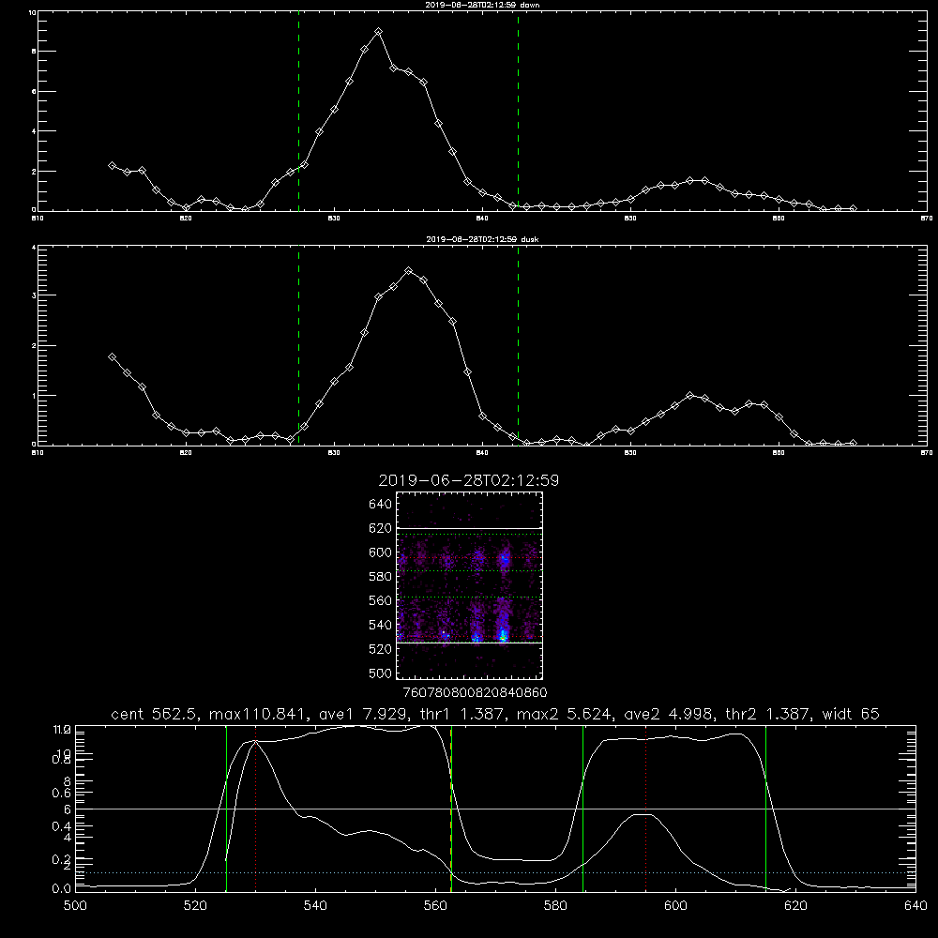The height and width of the screenshot is (938, 938).
Task: Click the left green dashed line in dawn plot
Action: tap(298, 112)
